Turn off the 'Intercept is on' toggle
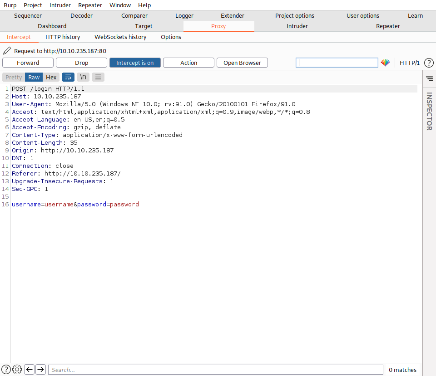Screen dimensions: 436x376 [135, 63]
